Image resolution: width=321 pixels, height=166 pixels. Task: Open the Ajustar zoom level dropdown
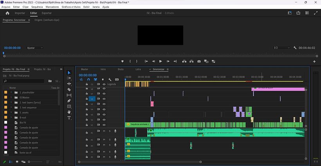click(35, 48)
